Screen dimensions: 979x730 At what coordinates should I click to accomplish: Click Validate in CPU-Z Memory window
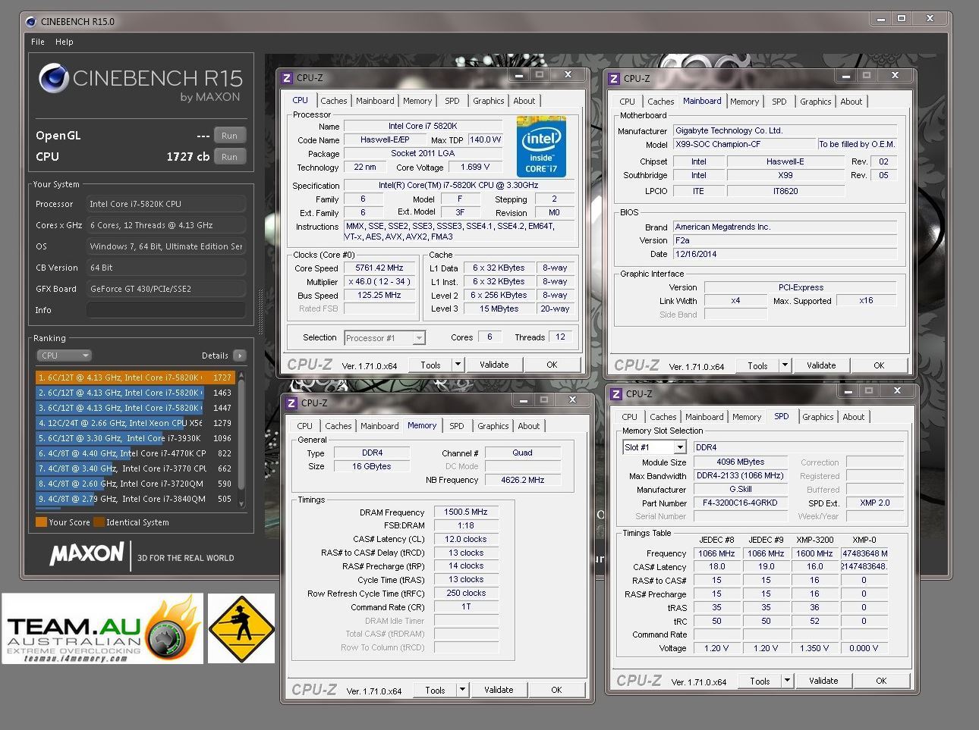pos(499,690)
